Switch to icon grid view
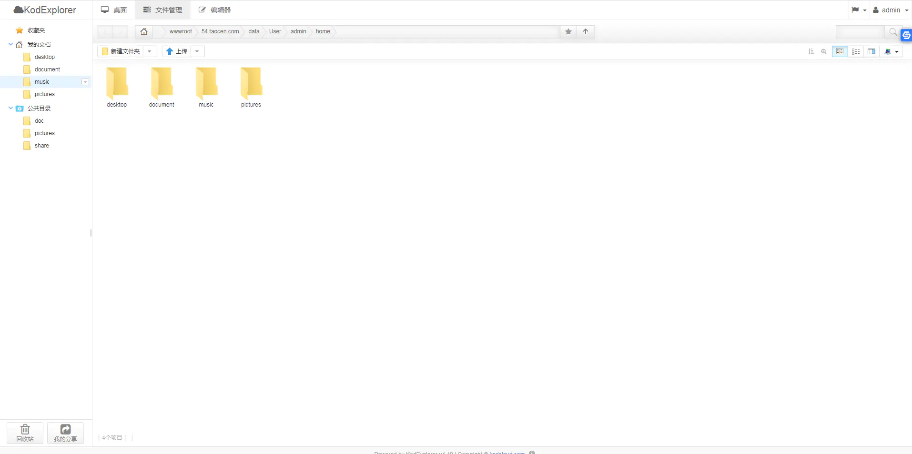This screenshot has width=912, height=454. (x=840, y=51)
